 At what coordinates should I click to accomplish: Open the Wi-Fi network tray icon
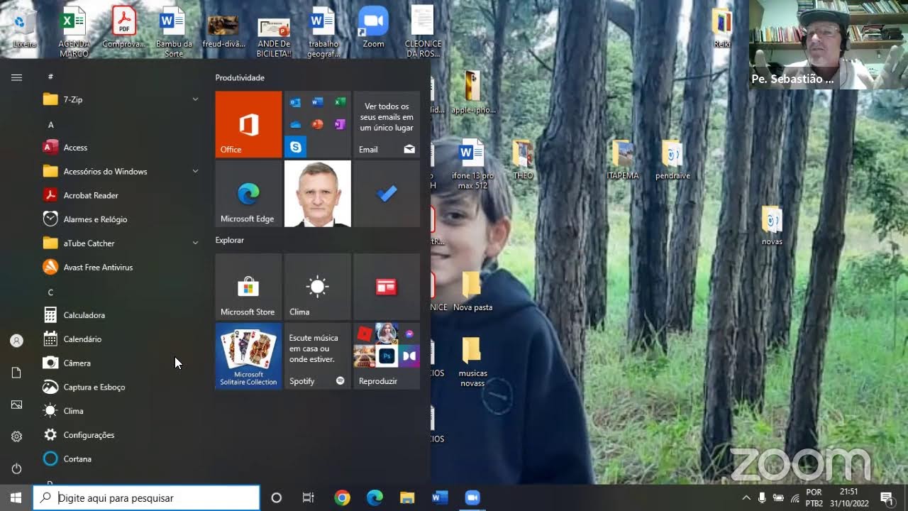point(795,498)
